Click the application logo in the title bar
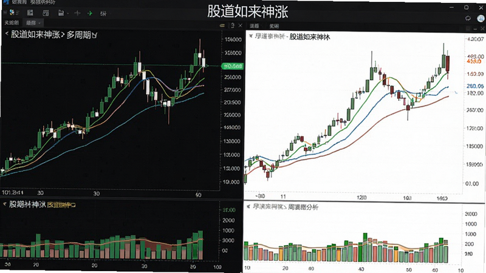486x273 pixels. 5,2
